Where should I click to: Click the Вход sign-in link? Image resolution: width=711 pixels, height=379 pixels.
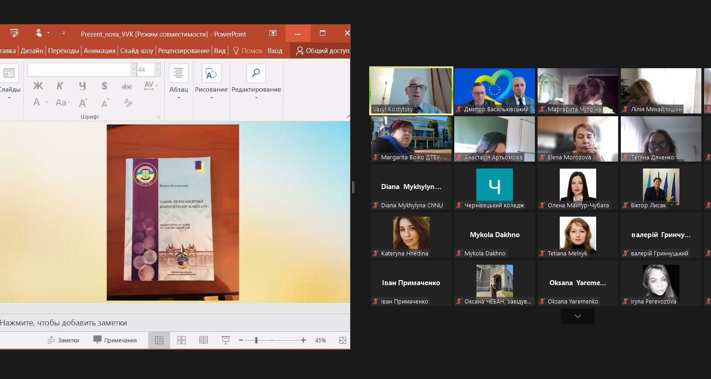click(275, 51)
